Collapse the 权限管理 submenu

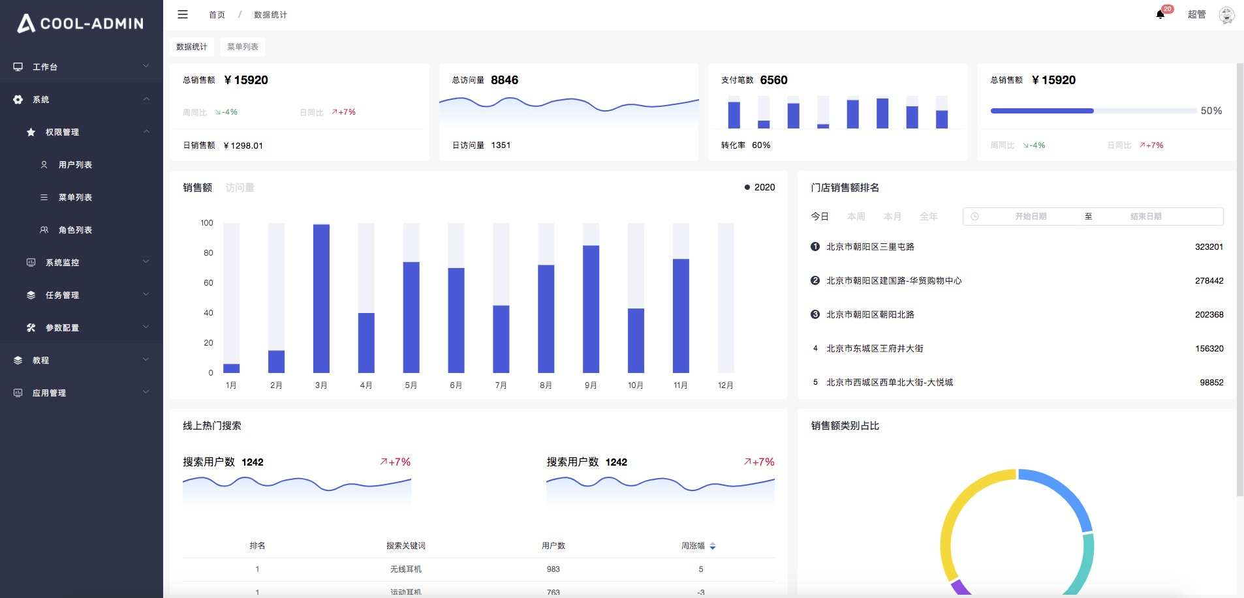pyautogui.click(x=146, y=131)
